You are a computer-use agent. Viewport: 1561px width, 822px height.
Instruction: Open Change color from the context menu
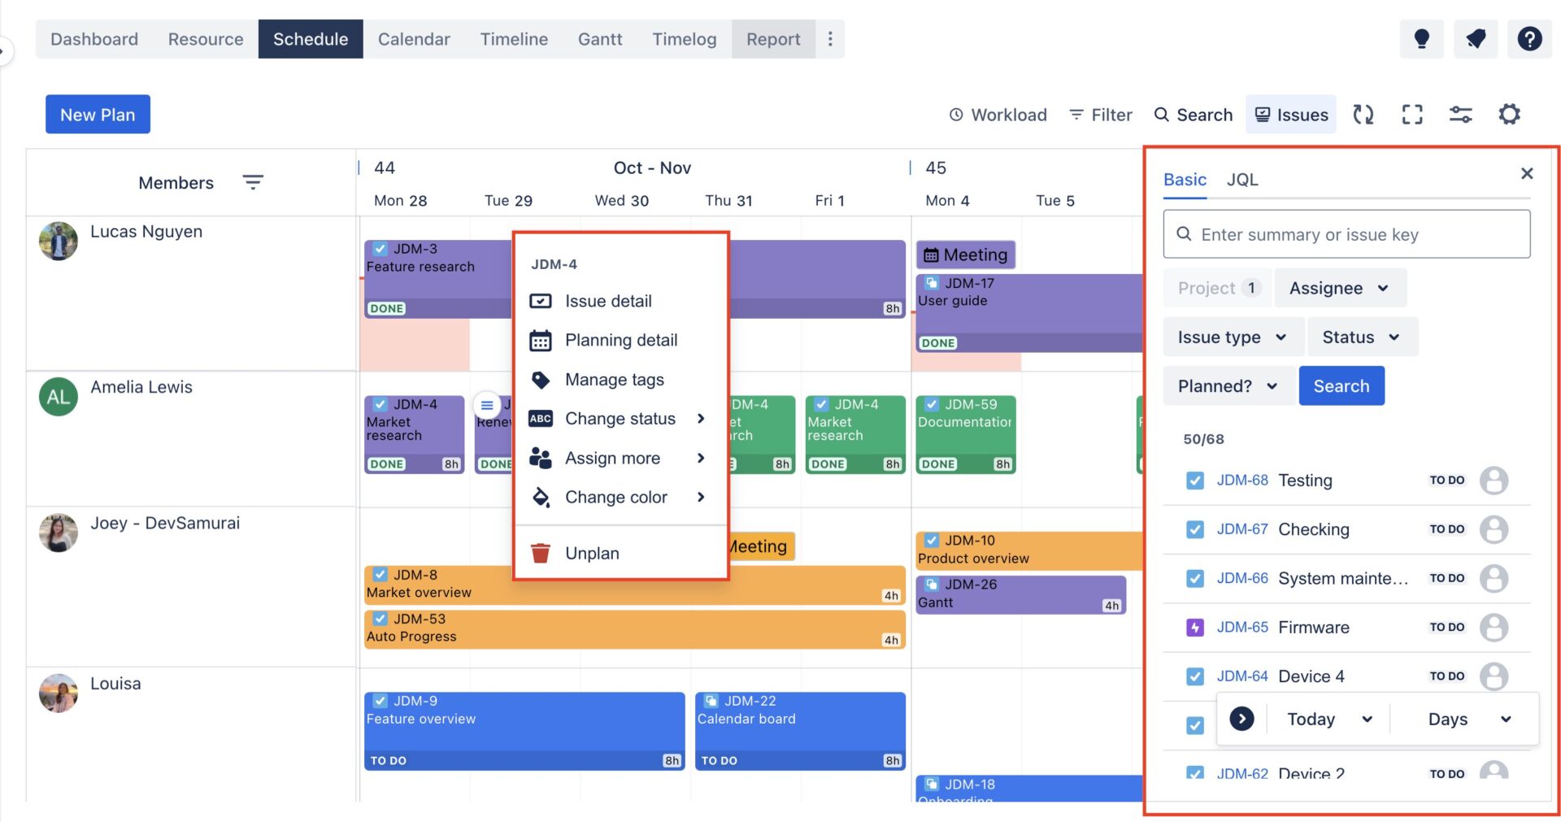click(616, 497)
